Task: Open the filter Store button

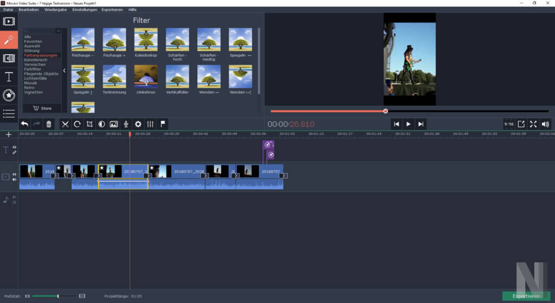Action: (x=43, y=108)
